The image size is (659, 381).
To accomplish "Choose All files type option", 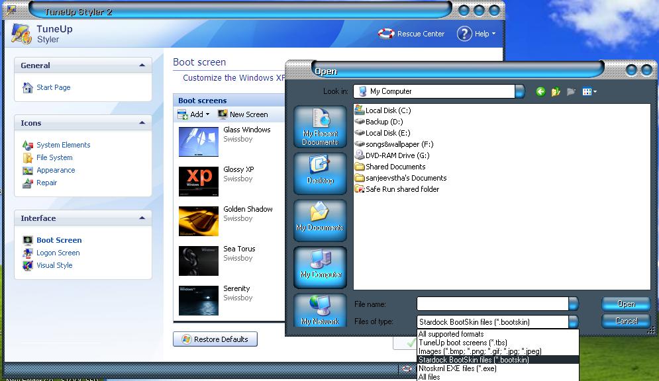I will point(498,377).
